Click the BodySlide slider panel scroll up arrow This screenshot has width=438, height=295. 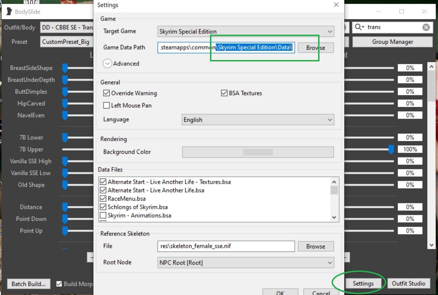(431, 66)
